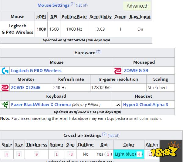Image resolution: width=183 pixels, height=162 pixels.
Task: Click the crosshair Color header
Action: pos(129,145)
